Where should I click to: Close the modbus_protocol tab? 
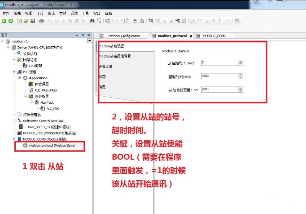[x=190, y=36]
